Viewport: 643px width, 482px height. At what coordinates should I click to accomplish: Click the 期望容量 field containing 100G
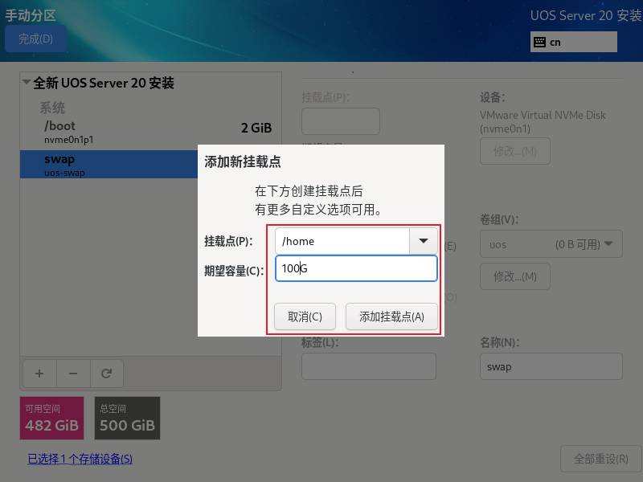356,268
